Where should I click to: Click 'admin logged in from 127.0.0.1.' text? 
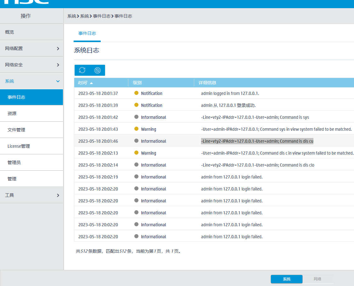point(230,93)
